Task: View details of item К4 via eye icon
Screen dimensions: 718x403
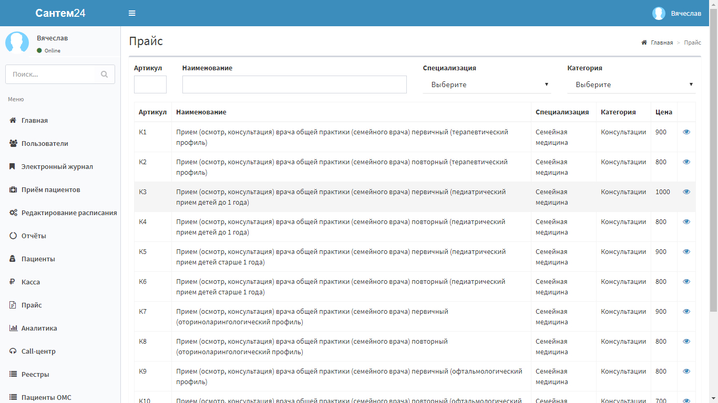Action: (686, 222)
